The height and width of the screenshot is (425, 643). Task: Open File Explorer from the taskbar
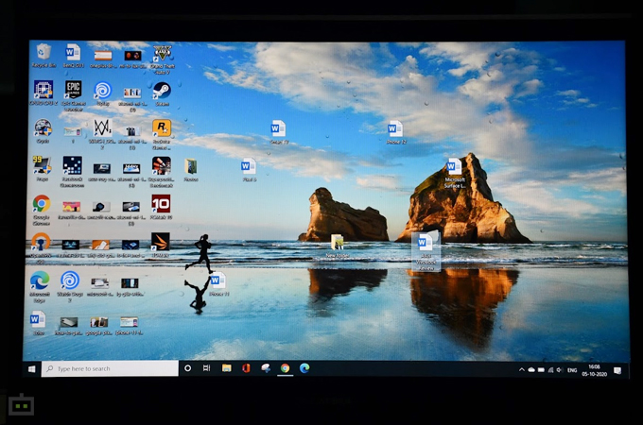click(x=226, y=368)
